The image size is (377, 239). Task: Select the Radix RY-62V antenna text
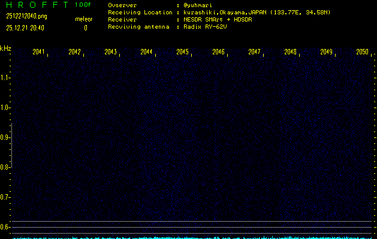tap(207, 27)
